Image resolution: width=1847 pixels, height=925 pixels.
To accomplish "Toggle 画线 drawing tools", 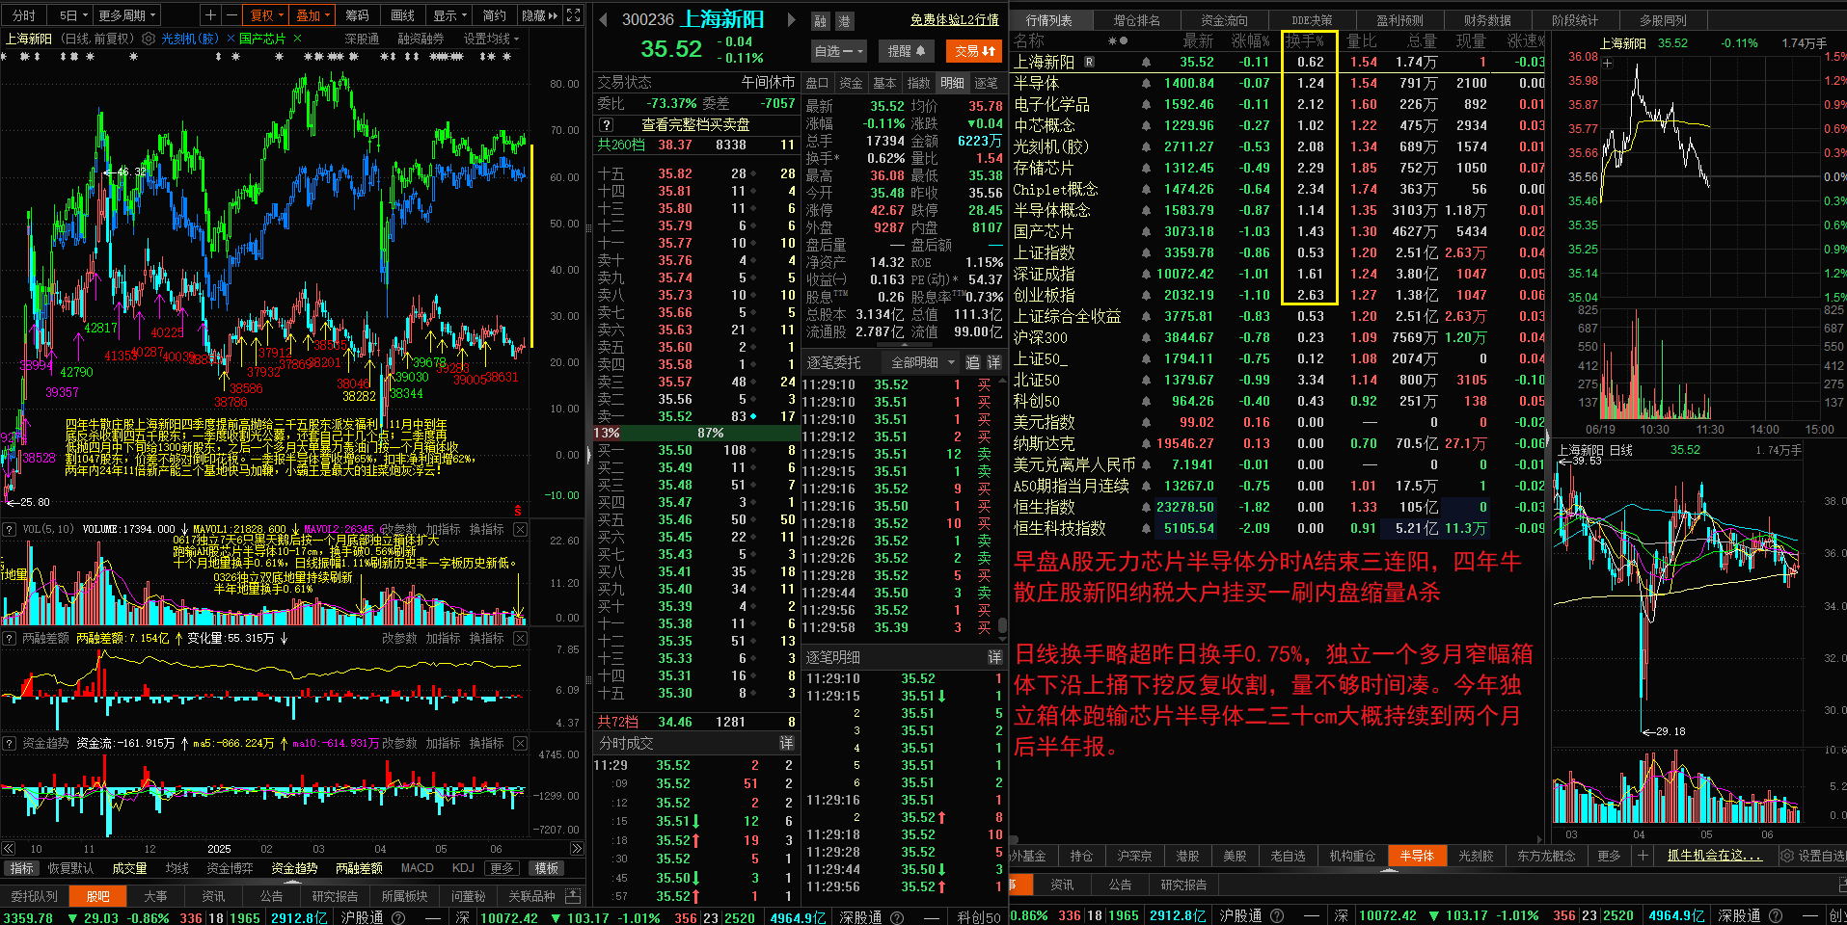I will click(x=402, y=15).
